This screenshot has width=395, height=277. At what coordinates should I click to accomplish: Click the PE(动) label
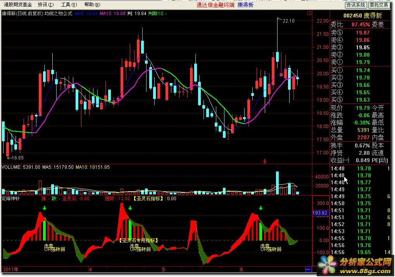coord(380,160)
